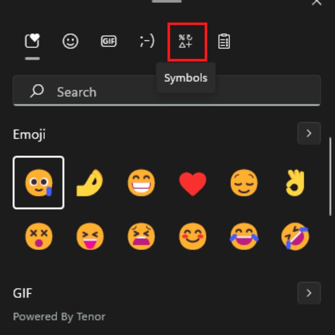Insert the beaming grin emoji
The width and height of the screenshot is (335, 335).
[x=141, y=183]
